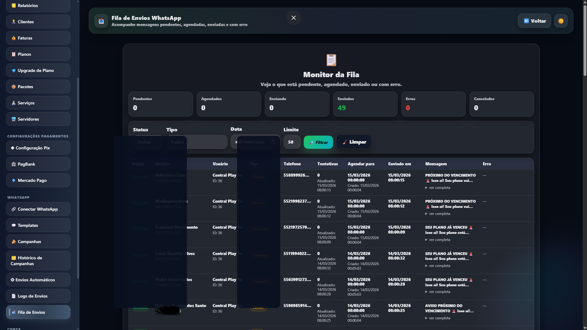
Task: Click Limpar to clear filters
Action: click(x=354, y=142)
